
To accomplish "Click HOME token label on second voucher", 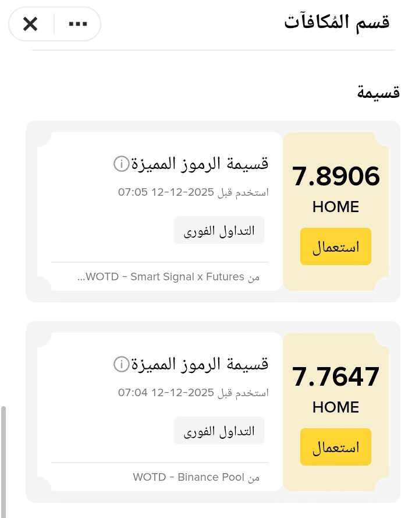I will point(336,407).
